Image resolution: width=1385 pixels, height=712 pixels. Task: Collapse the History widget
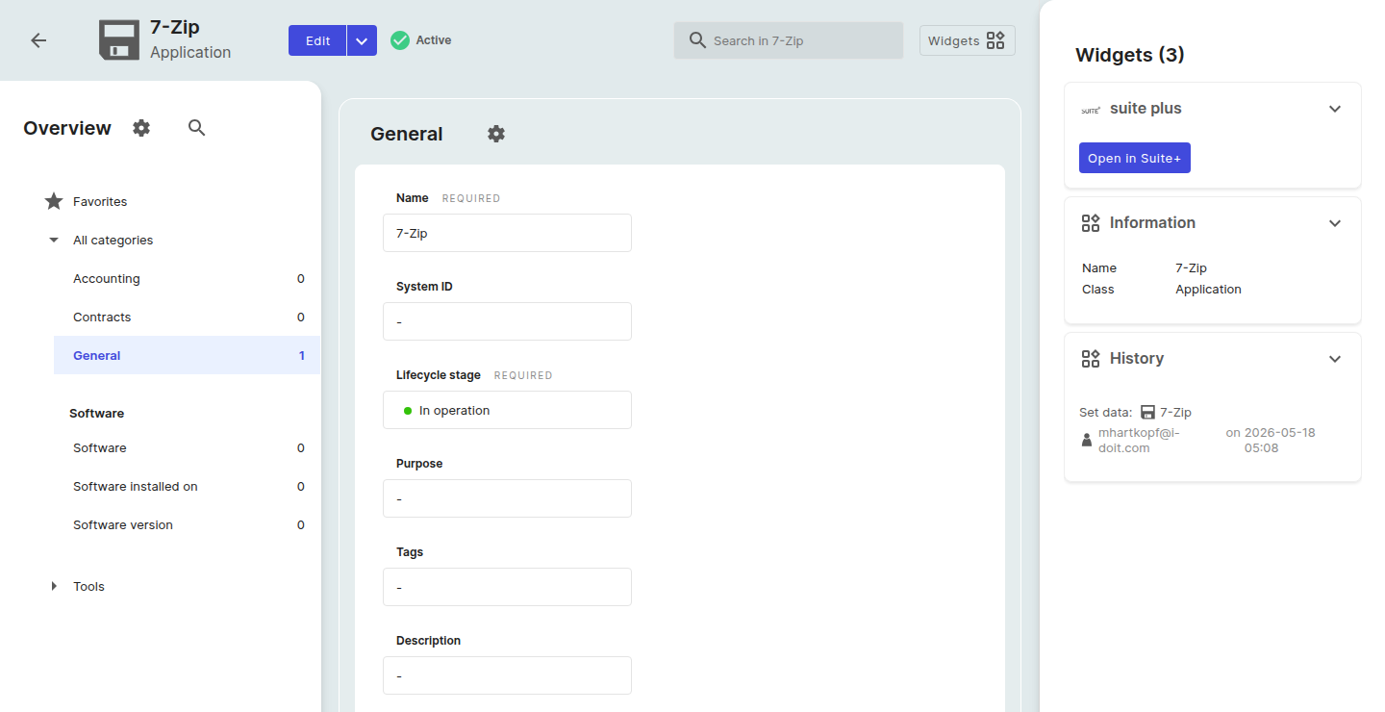(1335, 359)
